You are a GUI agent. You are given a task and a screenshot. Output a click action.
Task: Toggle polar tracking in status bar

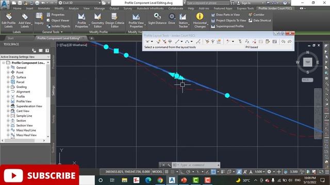pos(188,172)
